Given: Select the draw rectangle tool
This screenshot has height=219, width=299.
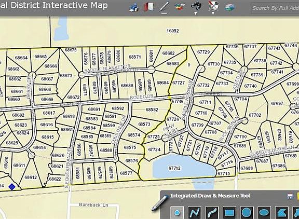Looking at the screenshot, I should pos(229,212).
